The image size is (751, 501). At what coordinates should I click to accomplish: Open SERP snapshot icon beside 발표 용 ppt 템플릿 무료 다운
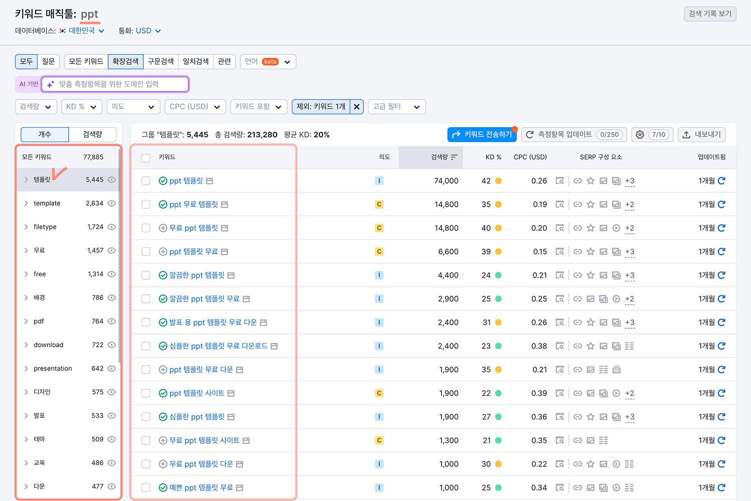(263, 322)
